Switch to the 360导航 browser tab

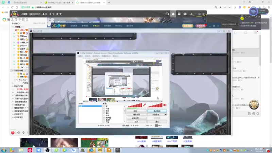pyautogui.click(x=58, y=3)
